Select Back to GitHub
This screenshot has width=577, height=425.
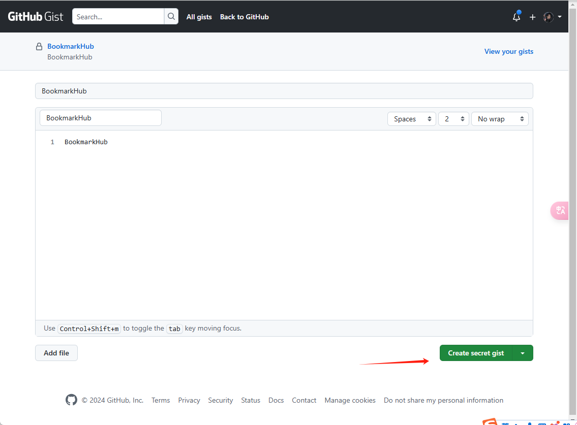tap(245, 17)
